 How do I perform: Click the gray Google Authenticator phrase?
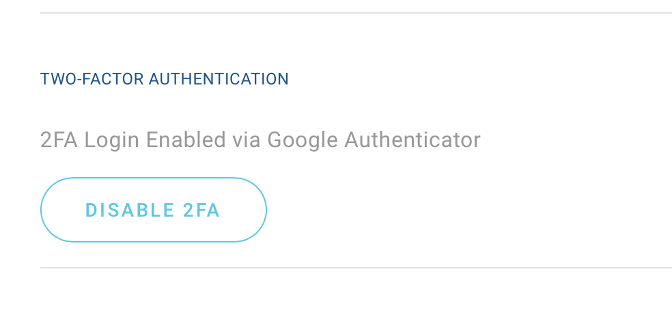(x=374, y=140)
